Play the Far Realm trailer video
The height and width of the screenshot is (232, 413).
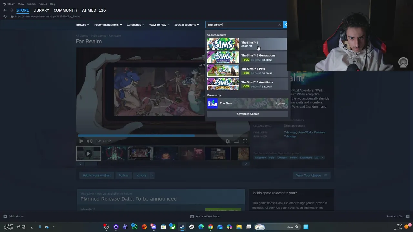pyautogui.click(x=81, y=141)
